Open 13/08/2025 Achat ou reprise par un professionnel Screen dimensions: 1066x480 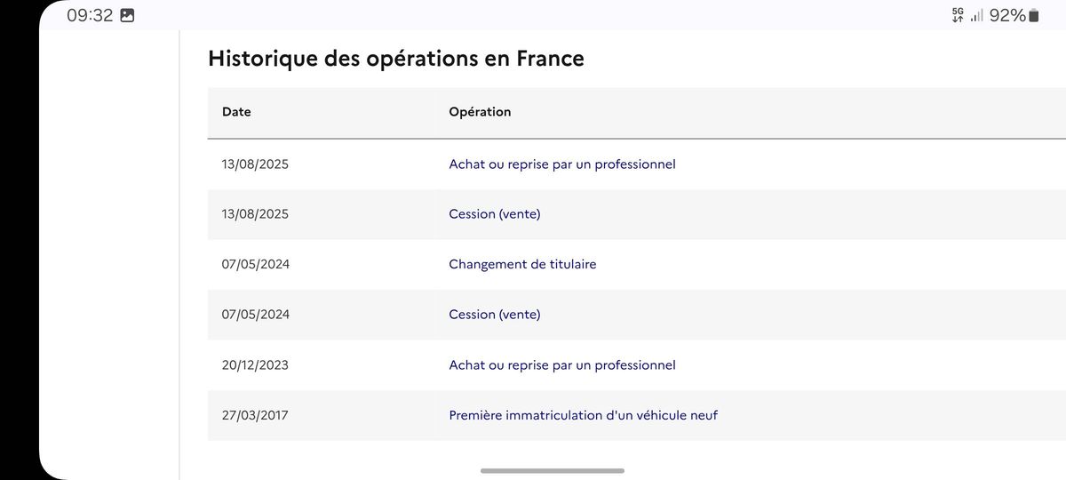(x=562, y=164)
